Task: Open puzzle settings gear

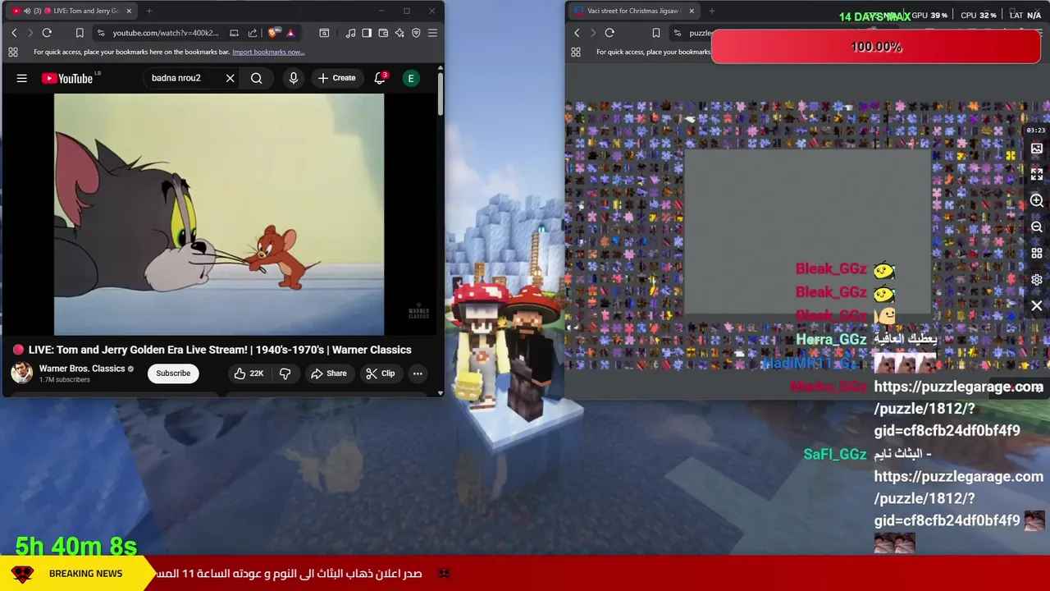Action: (1037, 280)
